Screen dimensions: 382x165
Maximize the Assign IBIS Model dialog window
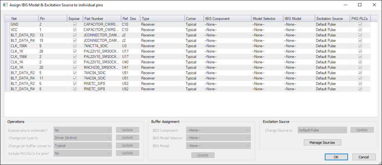click(360, 5)
